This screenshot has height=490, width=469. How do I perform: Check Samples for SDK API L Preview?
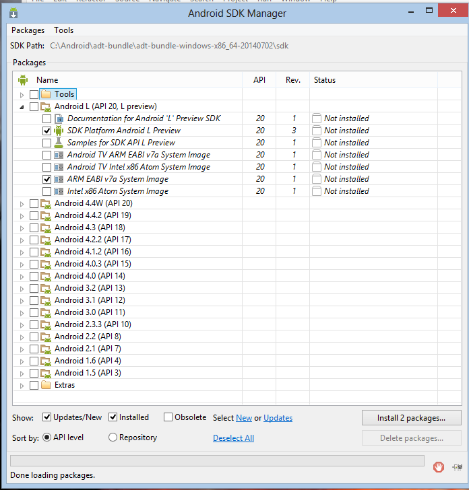click(x=46, y=143)
